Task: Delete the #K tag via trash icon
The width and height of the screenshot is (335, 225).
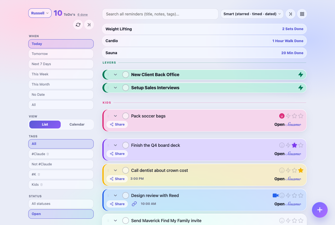Action: [39, 175]
